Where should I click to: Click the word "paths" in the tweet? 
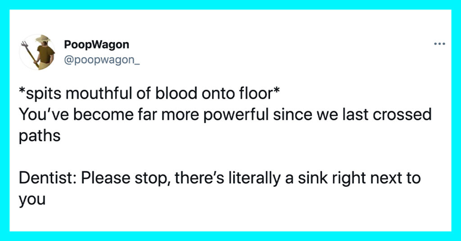[x=40, y=136]
